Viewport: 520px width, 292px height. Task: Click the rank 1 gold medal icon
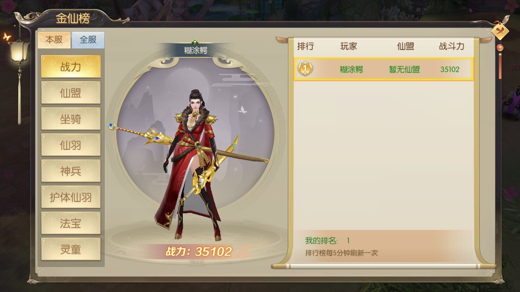click(305, 69)
